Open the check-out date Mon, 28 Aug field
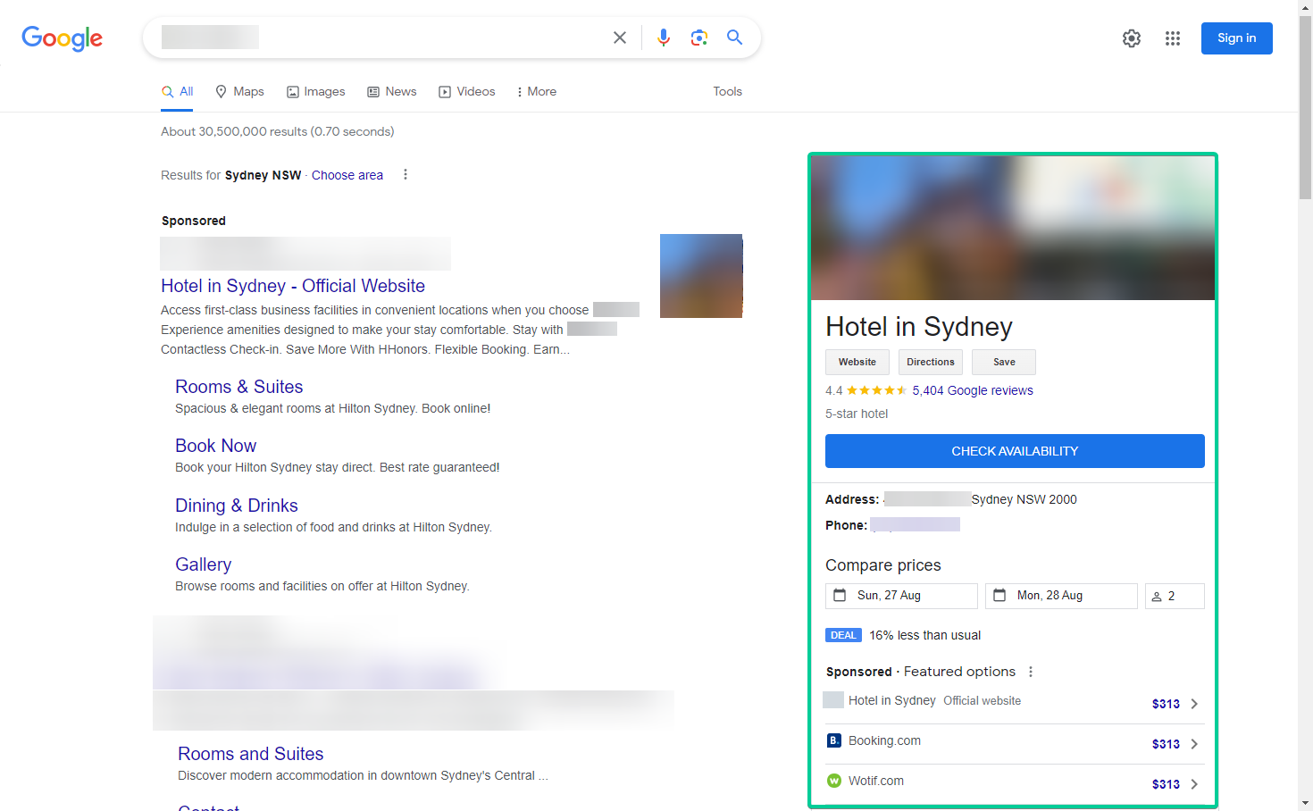The width and height of the screenshot is (1313, 811). click(1061, 596)
